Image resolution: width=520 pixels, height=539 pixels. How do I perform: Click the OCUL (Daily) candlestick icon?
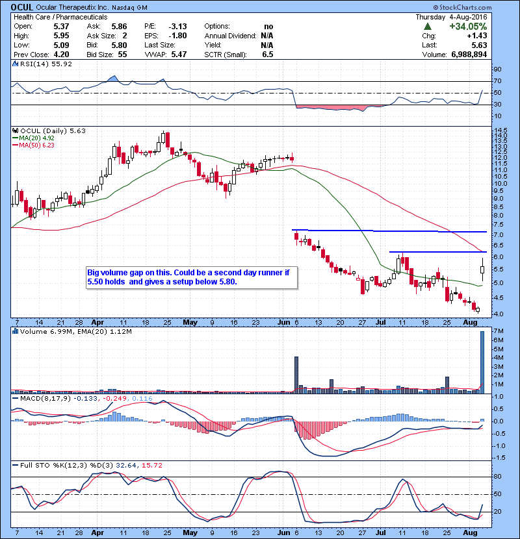click(x=15, y=131)
